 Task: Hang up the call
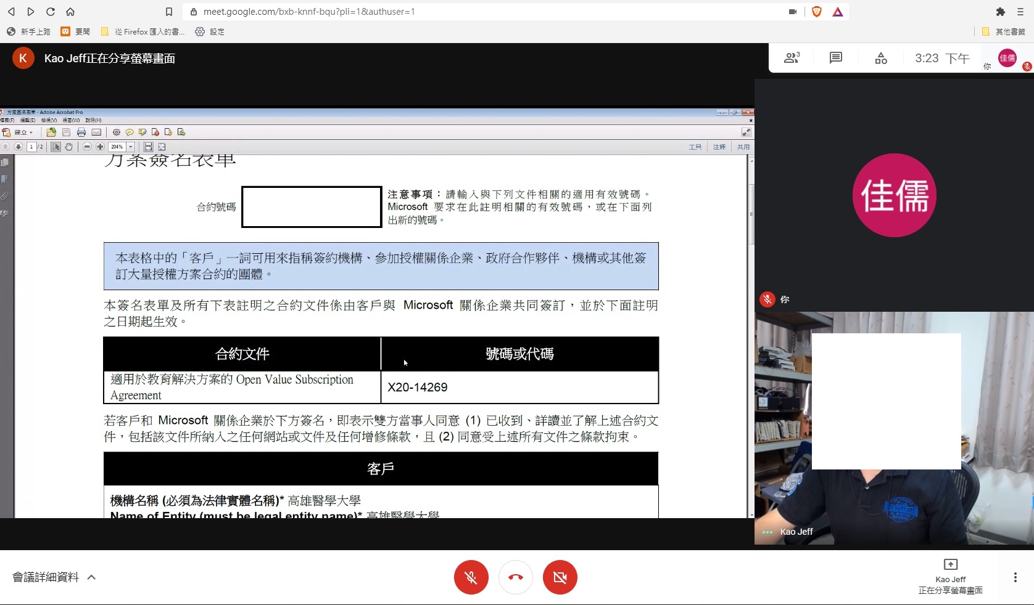(516, 577)
